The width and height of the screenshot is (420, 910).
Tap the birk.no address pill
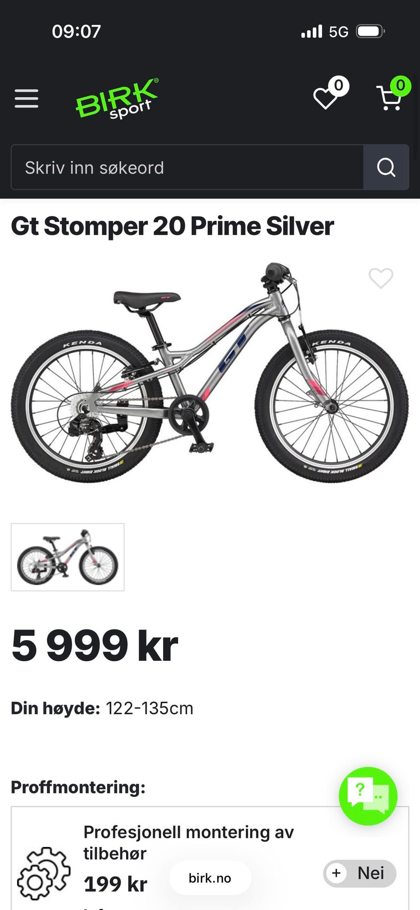click(210, 878)
